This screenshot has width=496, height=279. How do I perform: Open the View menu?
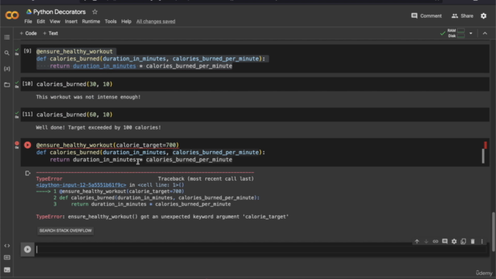point(55,22)
